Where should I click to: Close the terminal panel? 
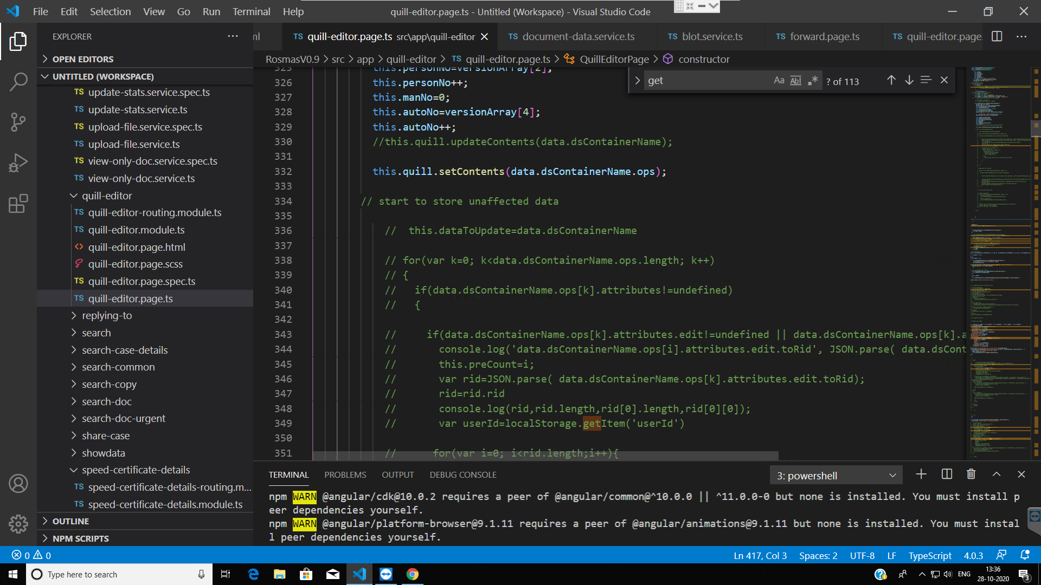(1021, 474)
